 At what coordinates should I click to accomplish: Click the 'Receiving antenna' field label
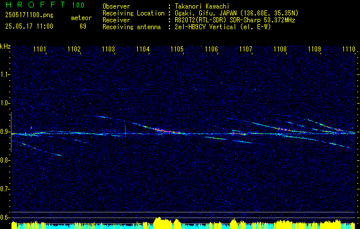tap(132, 27)
